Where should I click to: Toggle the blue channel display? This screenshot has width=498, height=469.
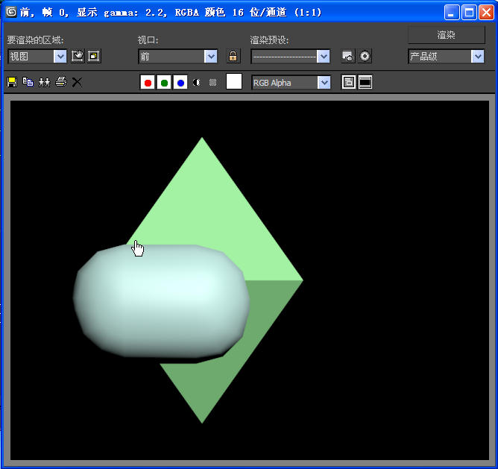tap(180, 82)
